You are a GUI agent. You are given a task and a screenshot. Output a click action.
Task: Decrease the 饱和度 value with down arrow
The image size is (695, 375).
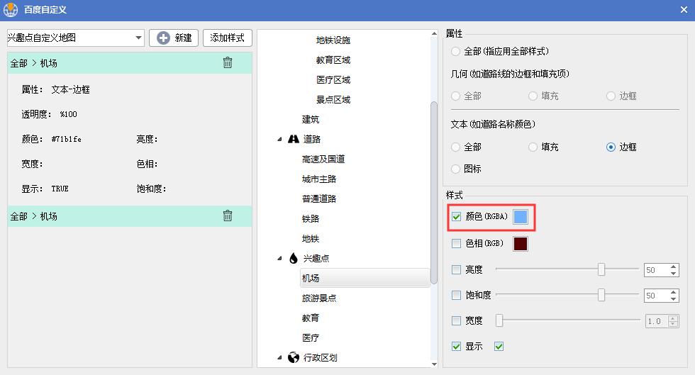673,298
